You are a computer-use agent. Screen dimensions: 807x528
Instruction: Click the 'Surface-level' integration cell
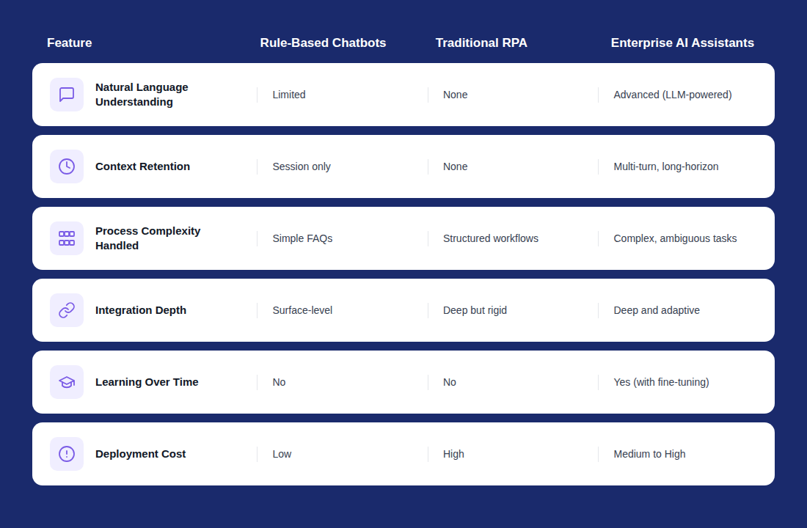[x=302, y=310]
